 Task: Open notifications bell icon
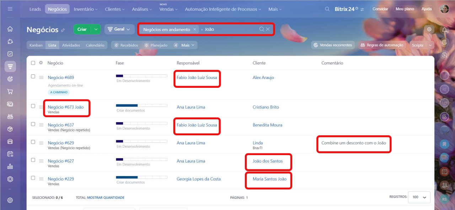tap(444, 30)
